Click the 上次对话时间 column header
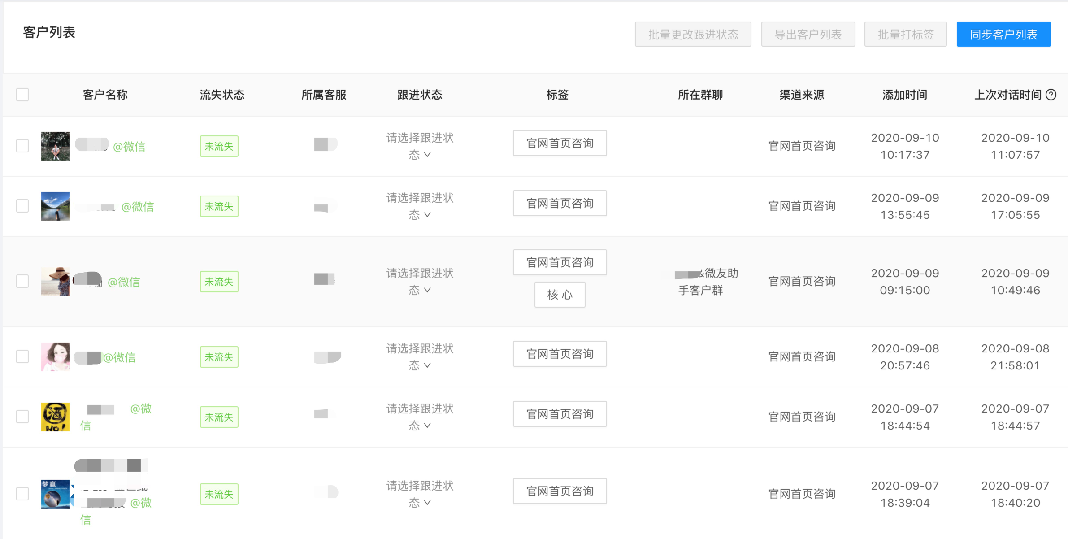 point(1008,95)
